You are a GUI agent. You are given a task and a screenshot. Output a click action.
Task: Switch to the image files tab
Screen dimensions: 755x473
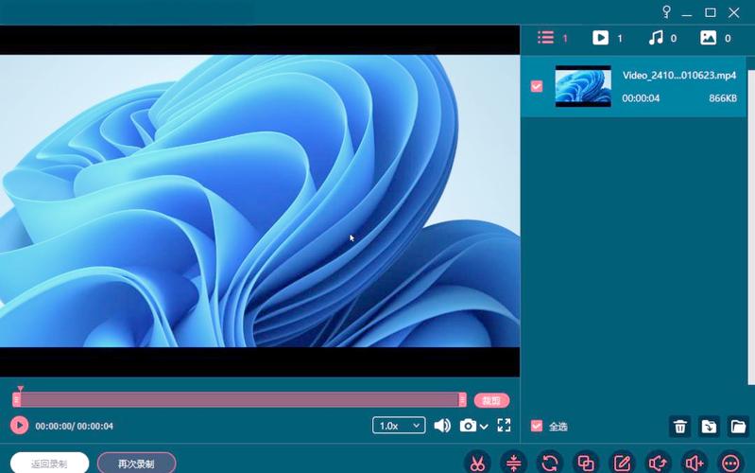(715, 38)
